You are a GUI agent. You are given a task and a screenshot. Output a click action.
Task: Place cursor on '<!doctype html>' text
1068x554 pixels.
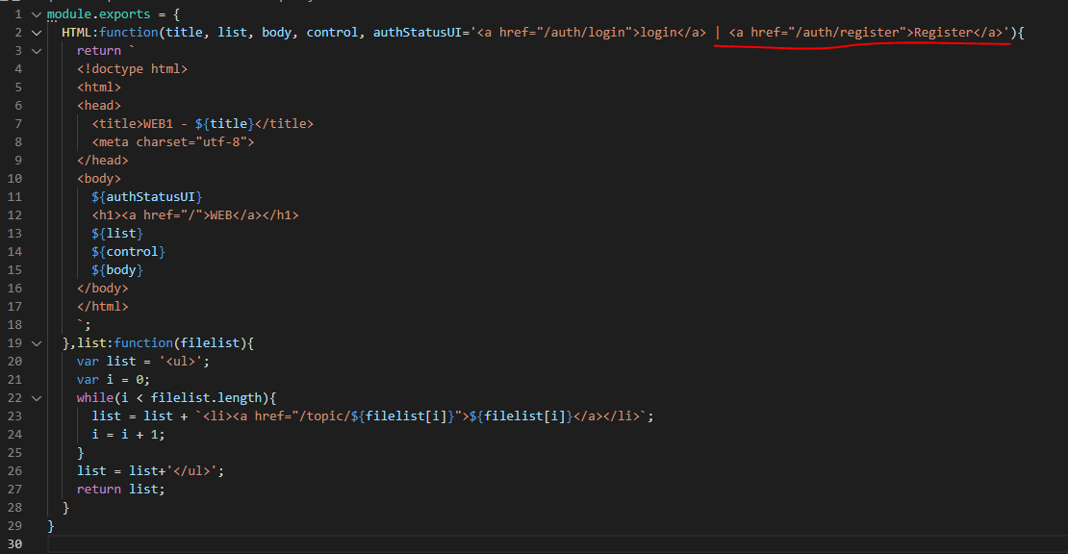pyautogui.click(x=132, y=68)
